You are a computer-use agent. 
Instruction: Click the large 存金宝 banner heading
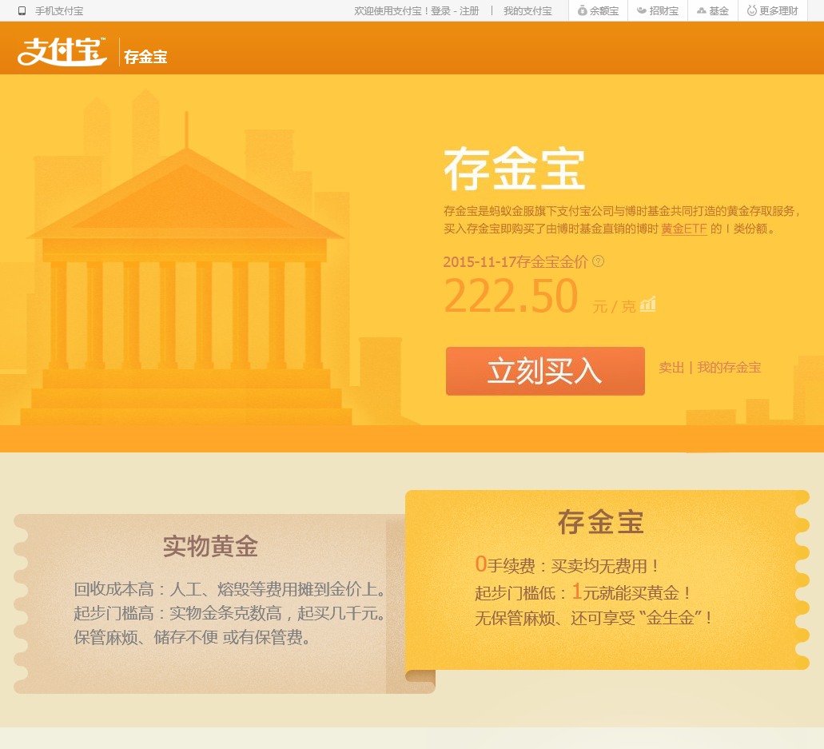click(515, 169)
